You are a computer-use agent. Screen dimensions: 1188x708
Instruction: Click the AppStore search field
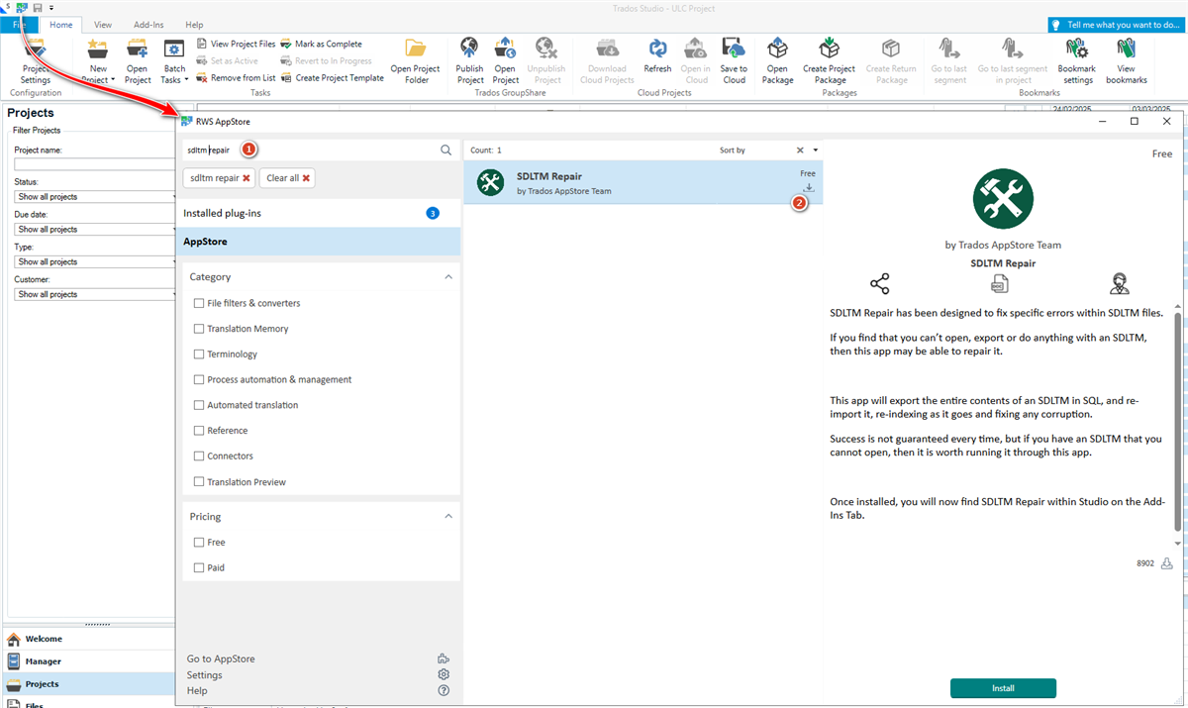(x=310, y=151)
